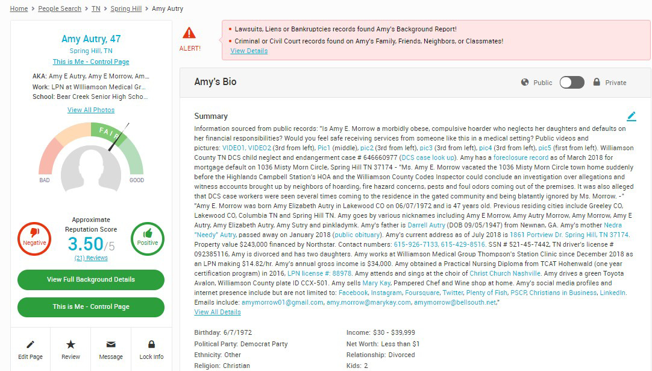This screenshot has width=652, height=371.
Task: Open the public obituary link
Action: (359, 235)
